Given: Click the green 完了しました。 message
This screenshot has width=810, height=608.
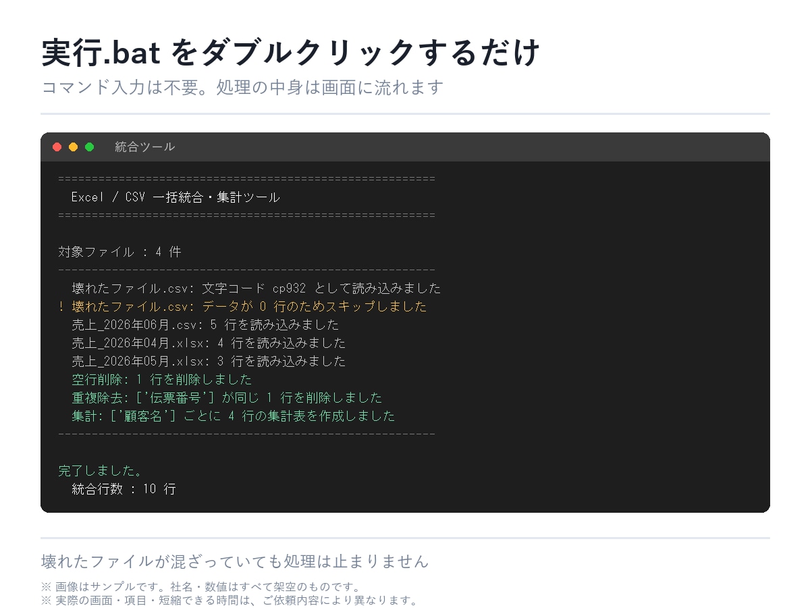Looking at the screenshot, I should 101,471.
